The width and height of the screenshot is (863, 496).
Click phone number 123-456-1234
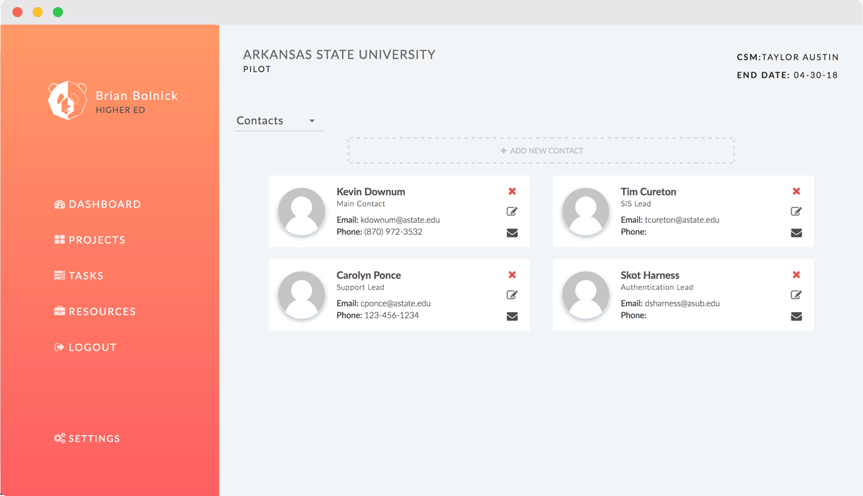(x=392, y=315)
